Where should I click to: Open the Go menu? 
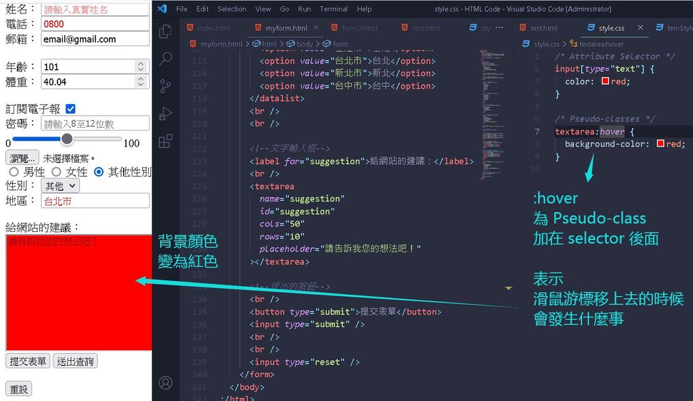click(x=285, y=9)
